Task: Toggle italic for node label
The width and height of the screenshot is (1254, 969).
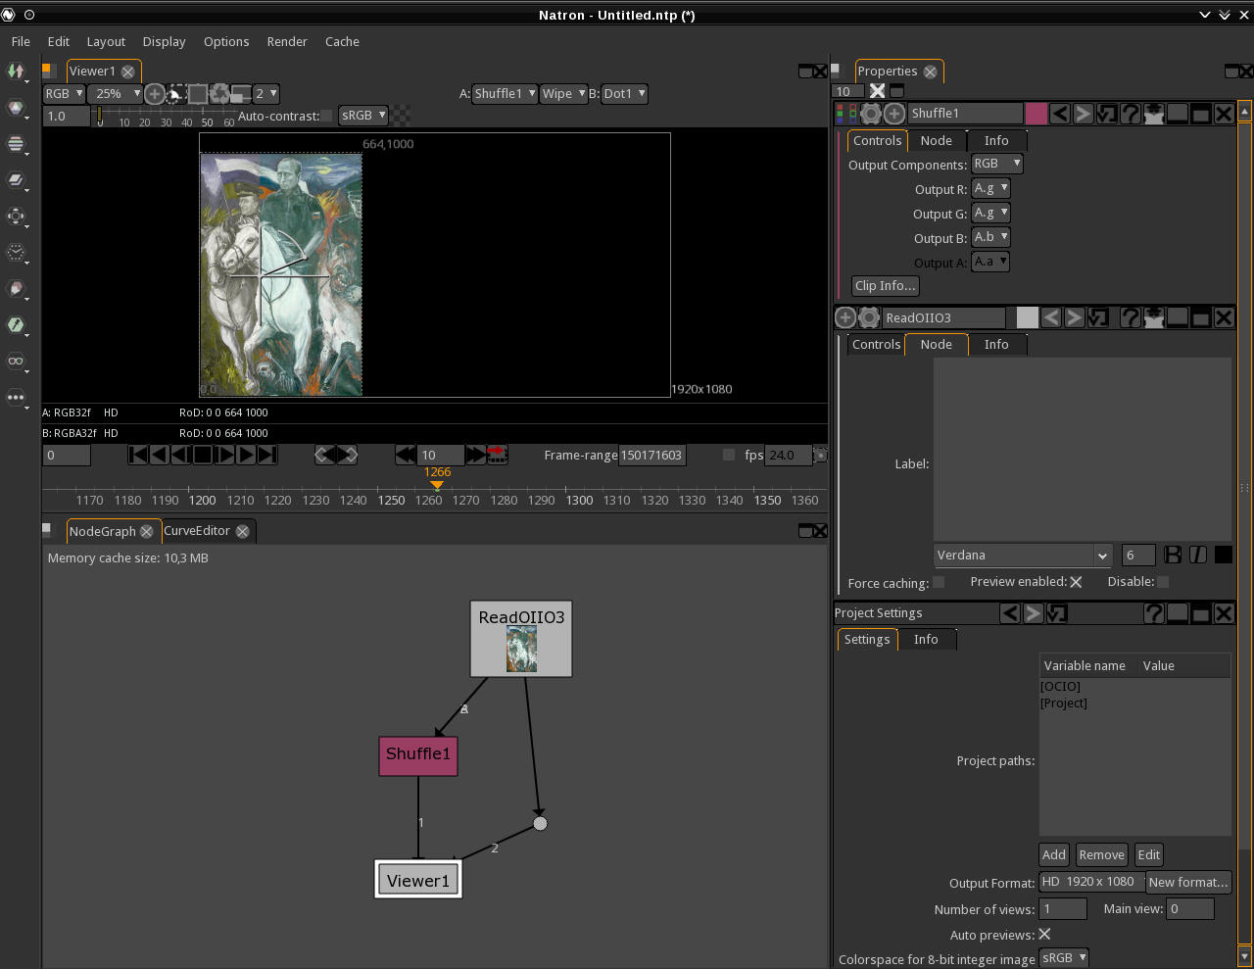Action: click(1198, 556)
